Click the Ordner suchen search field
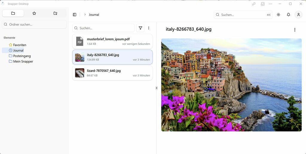 pyautogui.click(x=34, y=25)
